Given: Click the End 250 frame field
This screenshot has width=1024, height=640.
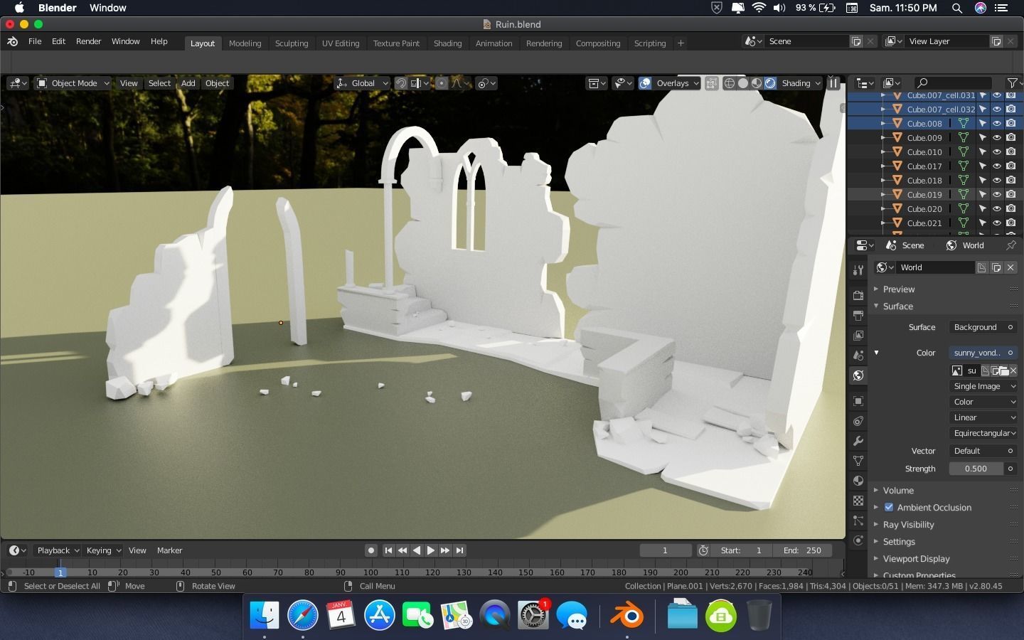Looking at the screenshot, I should point(802,550).
